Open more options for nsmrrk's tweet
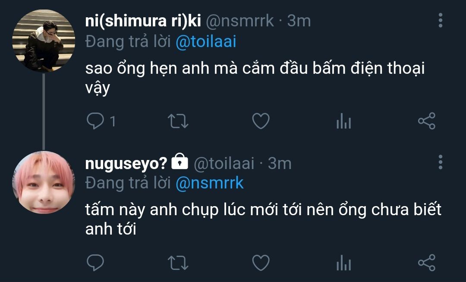The height and width of the screenshot is (282, 466). coord(440,20)
